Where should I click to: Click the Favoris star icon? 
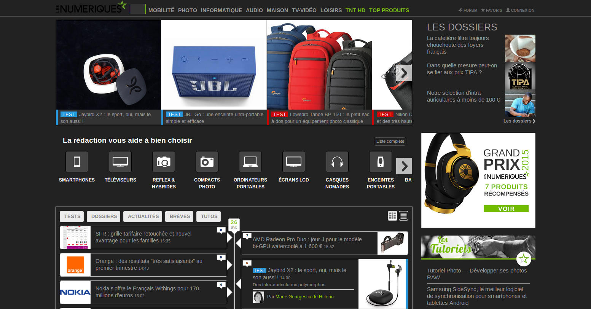pos(483,10)
